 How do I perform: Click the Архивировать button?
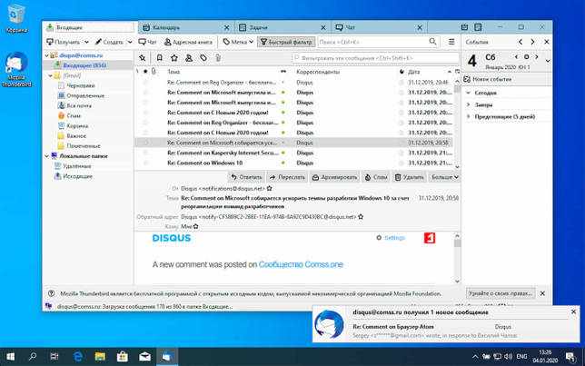[334, 177]
